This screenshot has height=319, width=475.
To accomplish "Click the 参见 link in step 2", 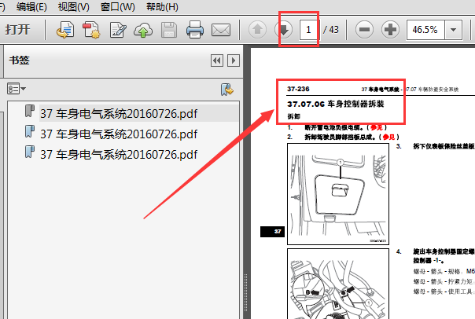I will pos(388,137).
